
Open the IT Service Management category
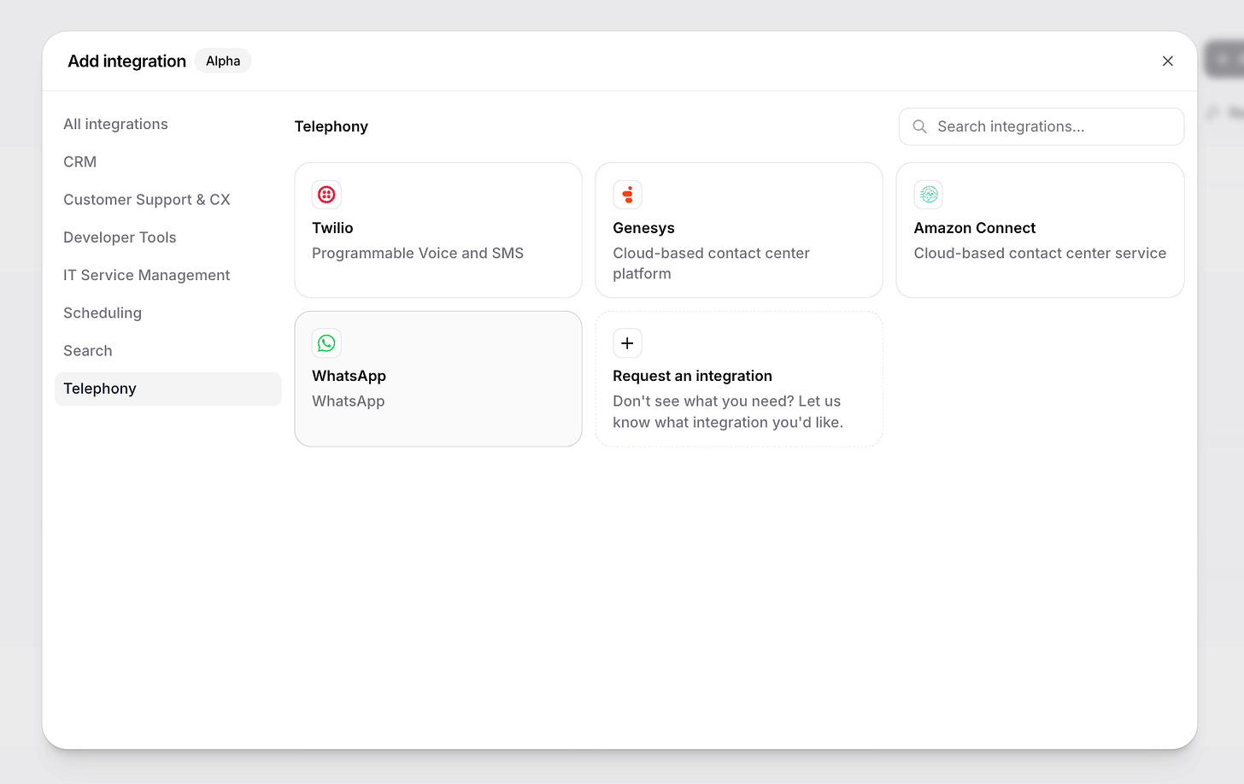click(168, 275)
